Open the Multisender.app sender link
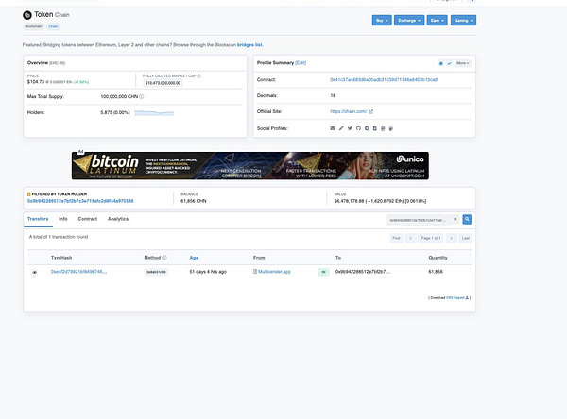The height and width of the screenshot is (419, 567). 274,272
